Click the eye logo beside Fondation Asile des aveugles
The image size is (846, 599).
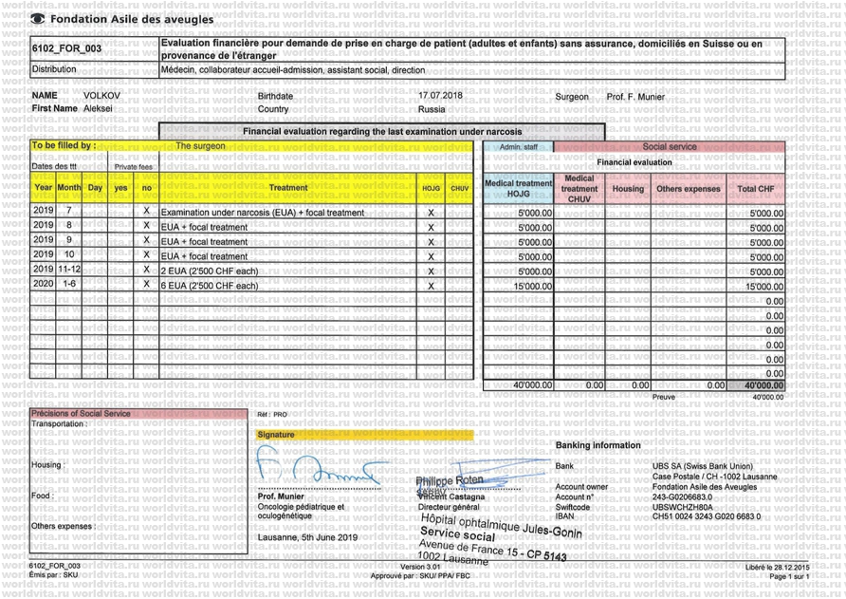pos(37,19)
